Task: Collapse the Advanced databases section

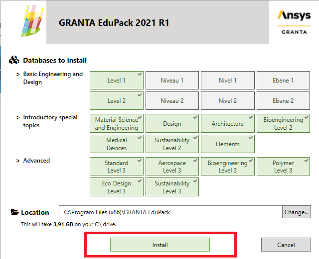Action: [x=18, y=161]
